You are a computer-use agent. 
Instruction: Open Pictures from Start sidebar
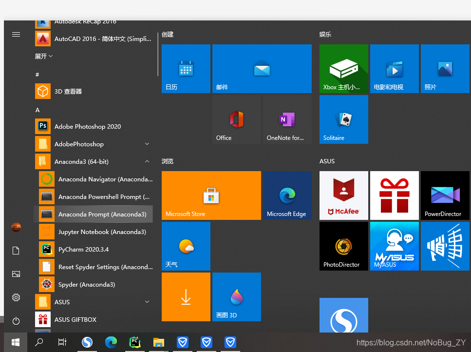16,274
